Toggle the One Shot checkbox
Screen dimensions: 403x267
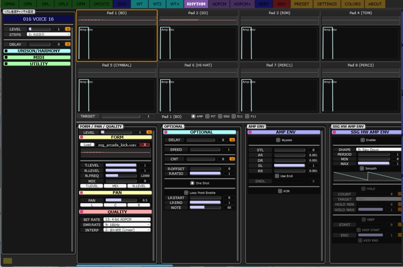[x=192, y=183]
